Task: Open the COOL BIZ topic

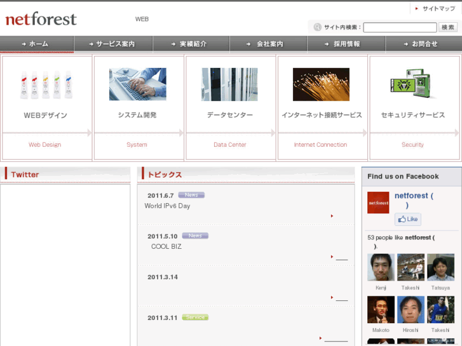Action: pos(166,246)
